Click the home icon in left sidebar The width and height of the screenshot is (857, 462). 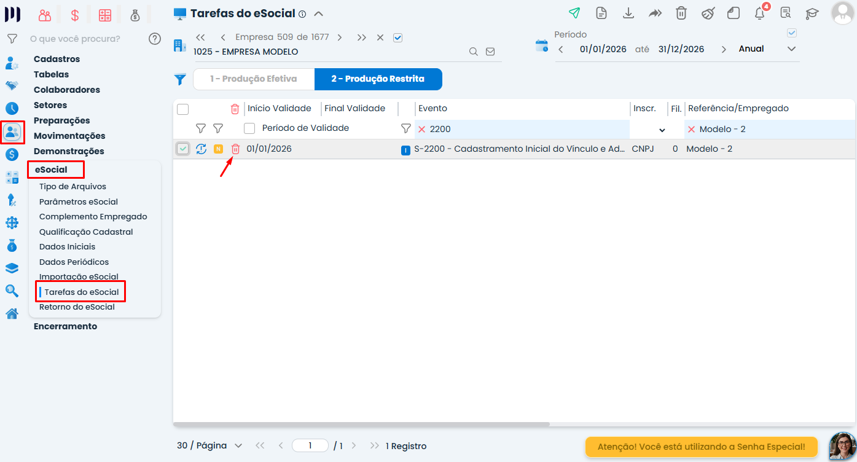(12, 314)
